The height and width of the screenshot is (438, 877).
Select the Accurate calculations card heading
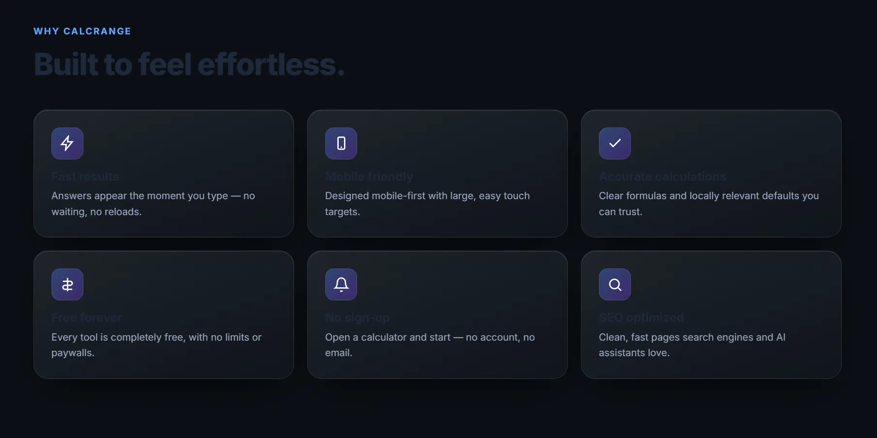(x=662, y=177)
